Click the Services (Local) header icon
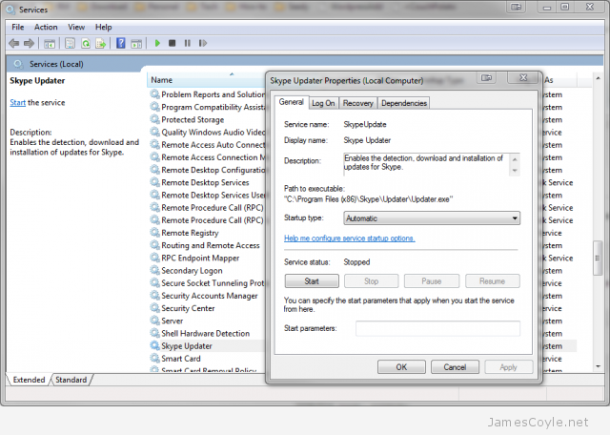The width and height of the screenshot is (610, 435). [x=18, y=64]
